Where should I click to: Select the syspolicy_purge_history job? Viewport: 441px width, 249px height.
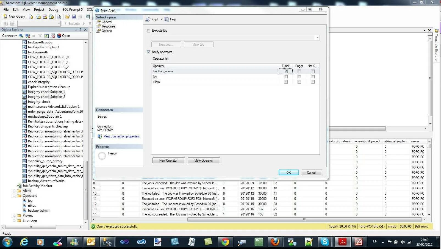point(45,161)
